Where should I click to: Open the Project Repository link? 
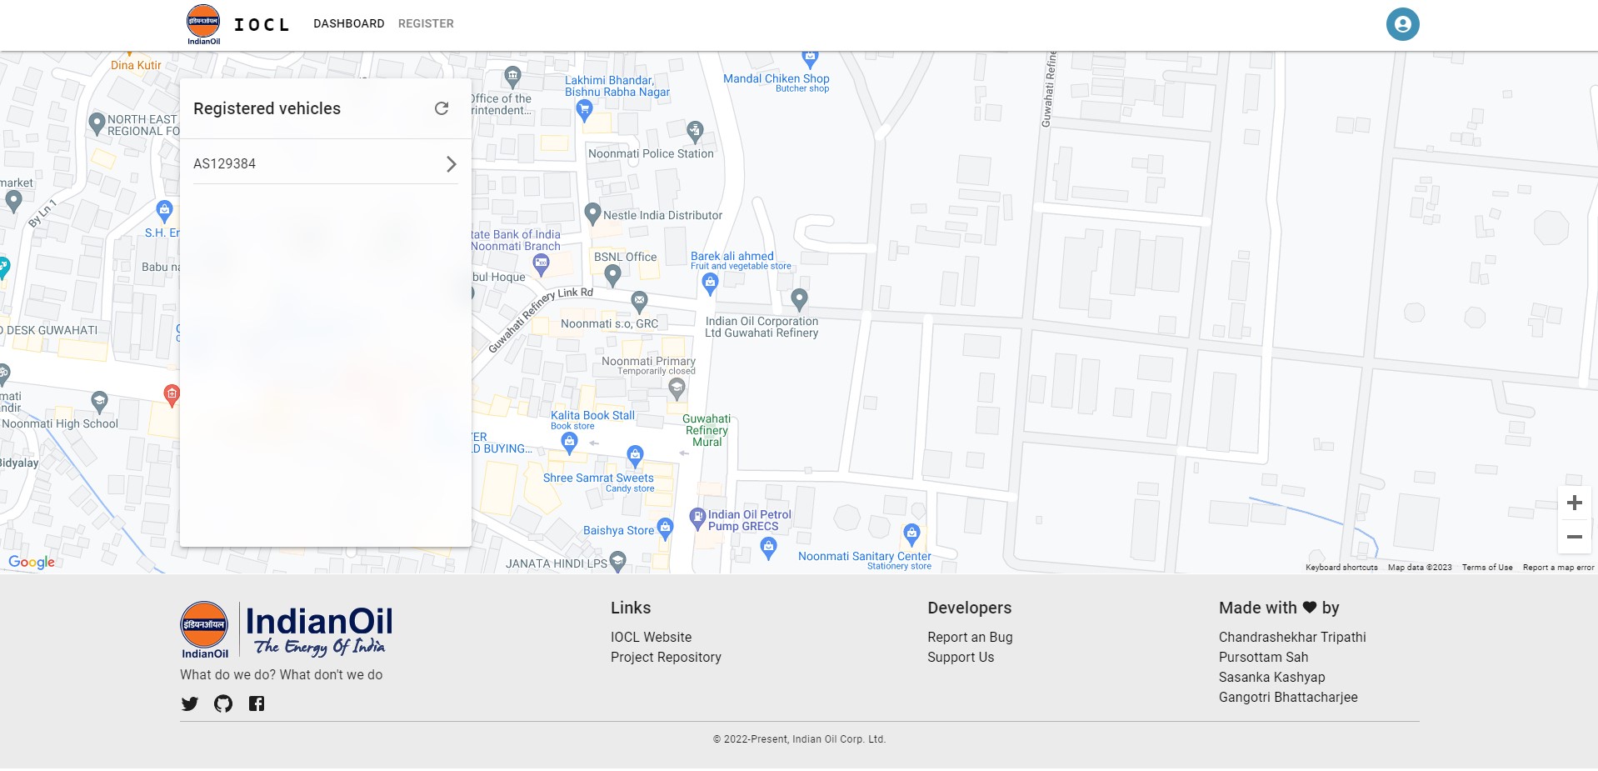[666, 657]
